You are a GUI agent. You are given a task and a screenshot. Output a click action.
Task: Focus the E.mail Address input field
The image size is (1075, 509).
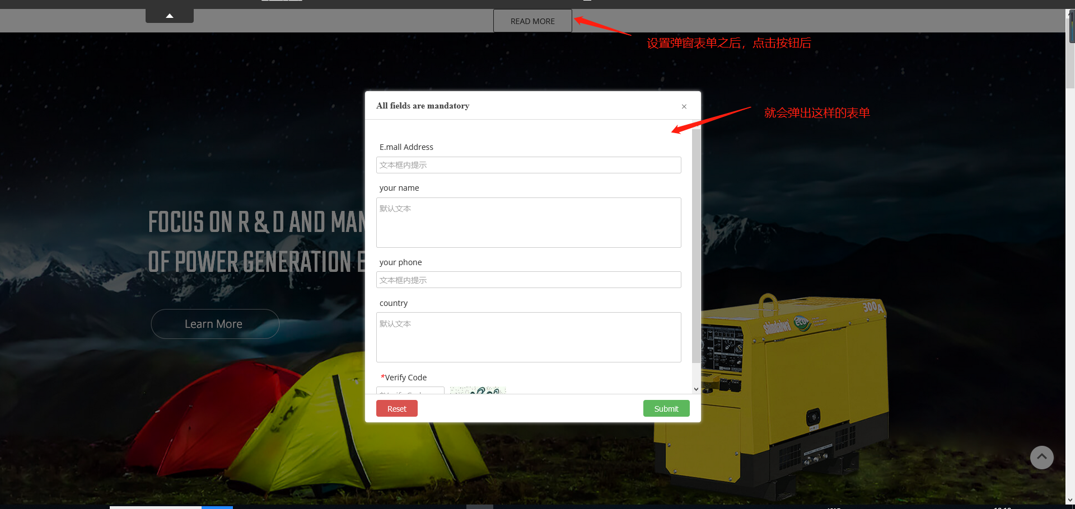[x=528, y=165]
